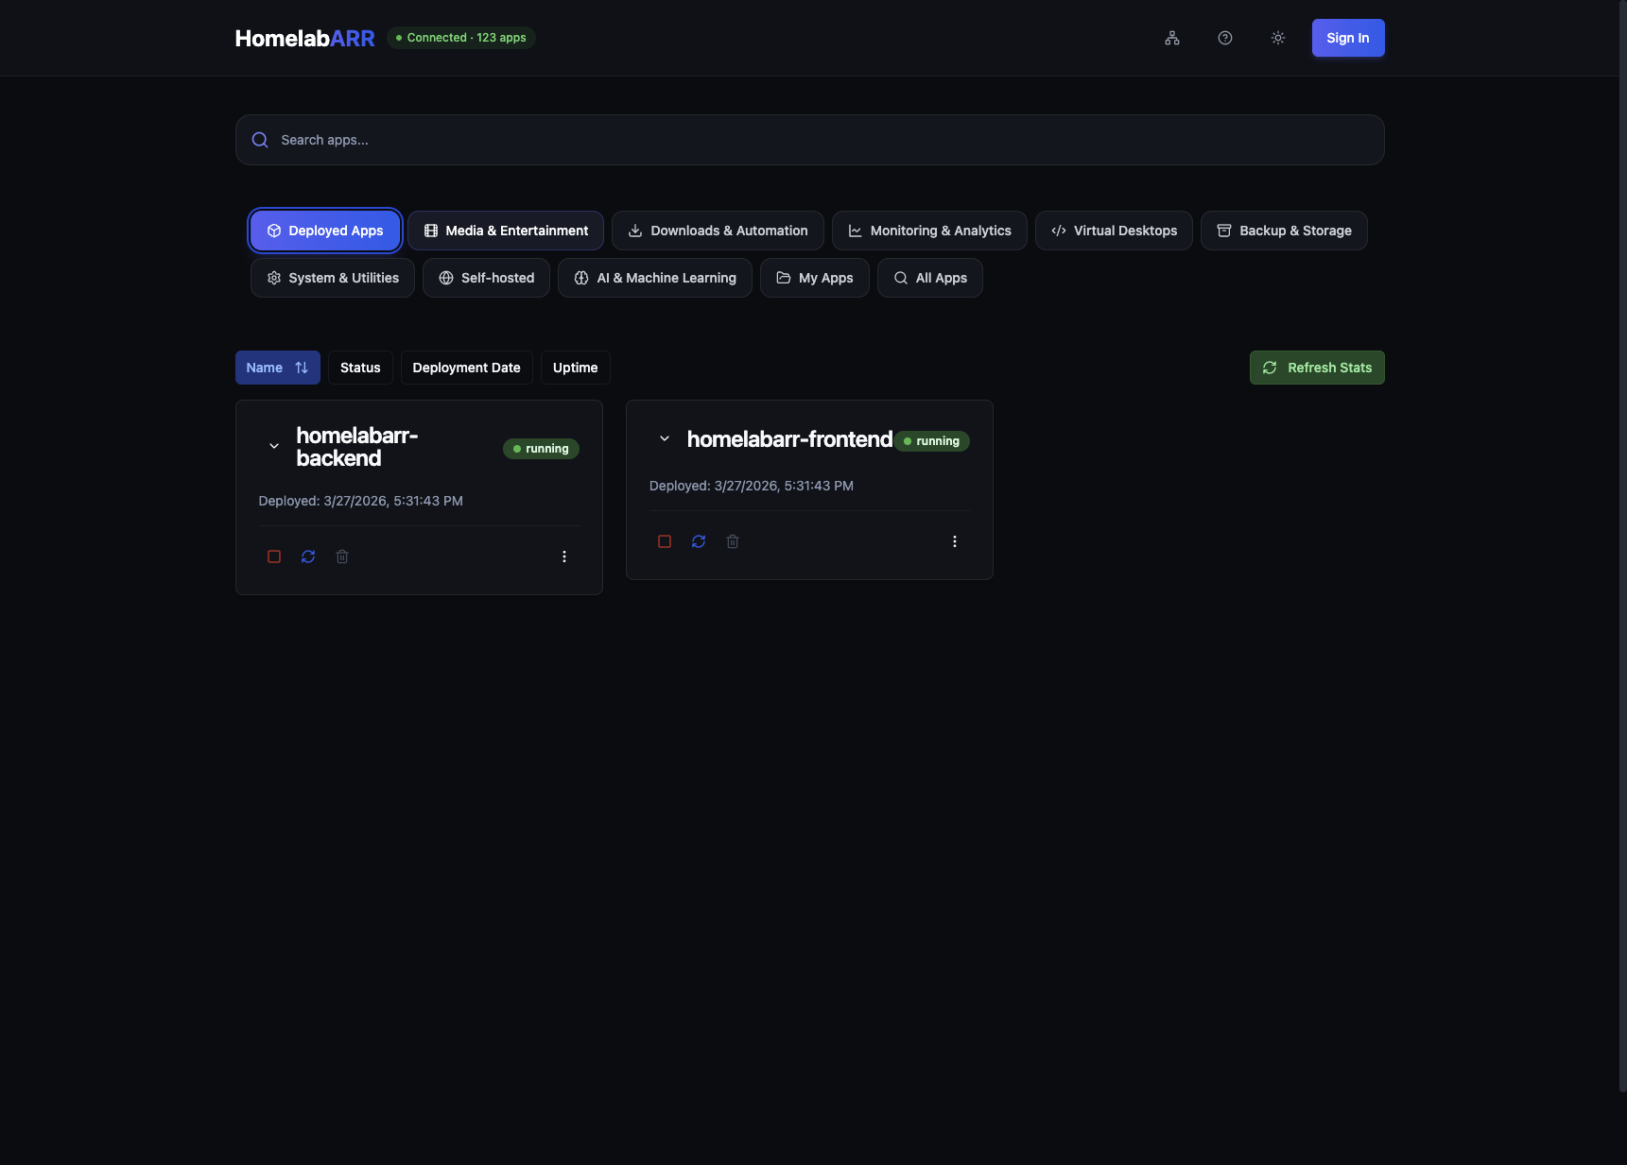1627x1165 pixels.
Task: Open the AI & Machine Learning category
Action: [654, 278]
